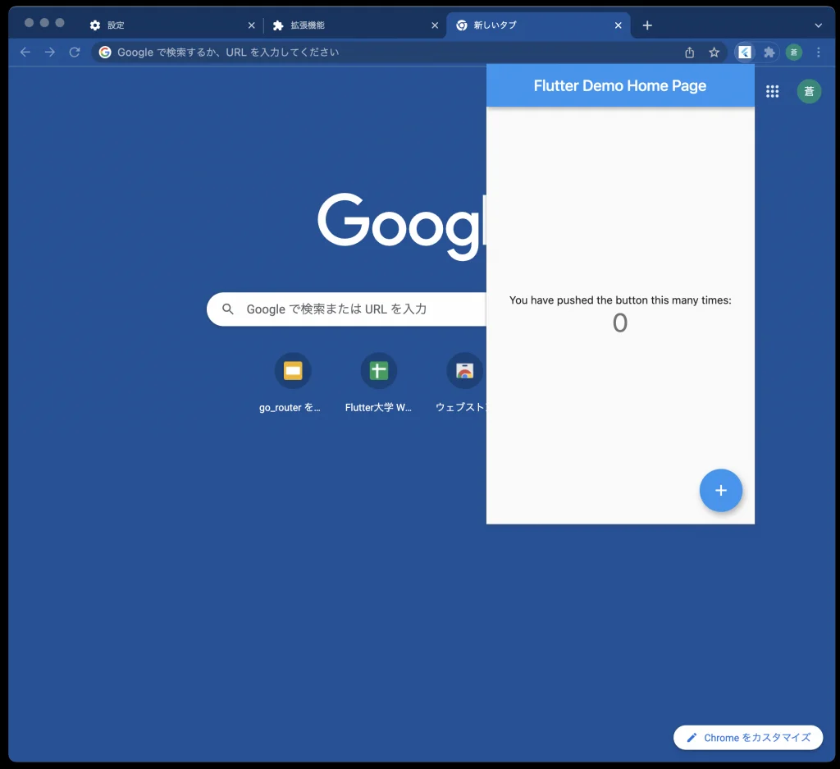Switch to the 設定 tab
The image size is (840, 769).
[x=164, y=25]
